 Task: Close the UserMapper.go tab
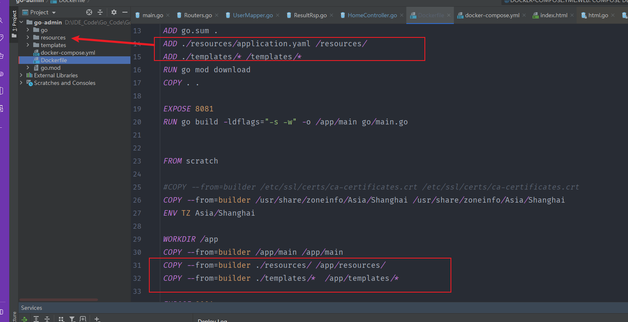[x=278, y=16]
